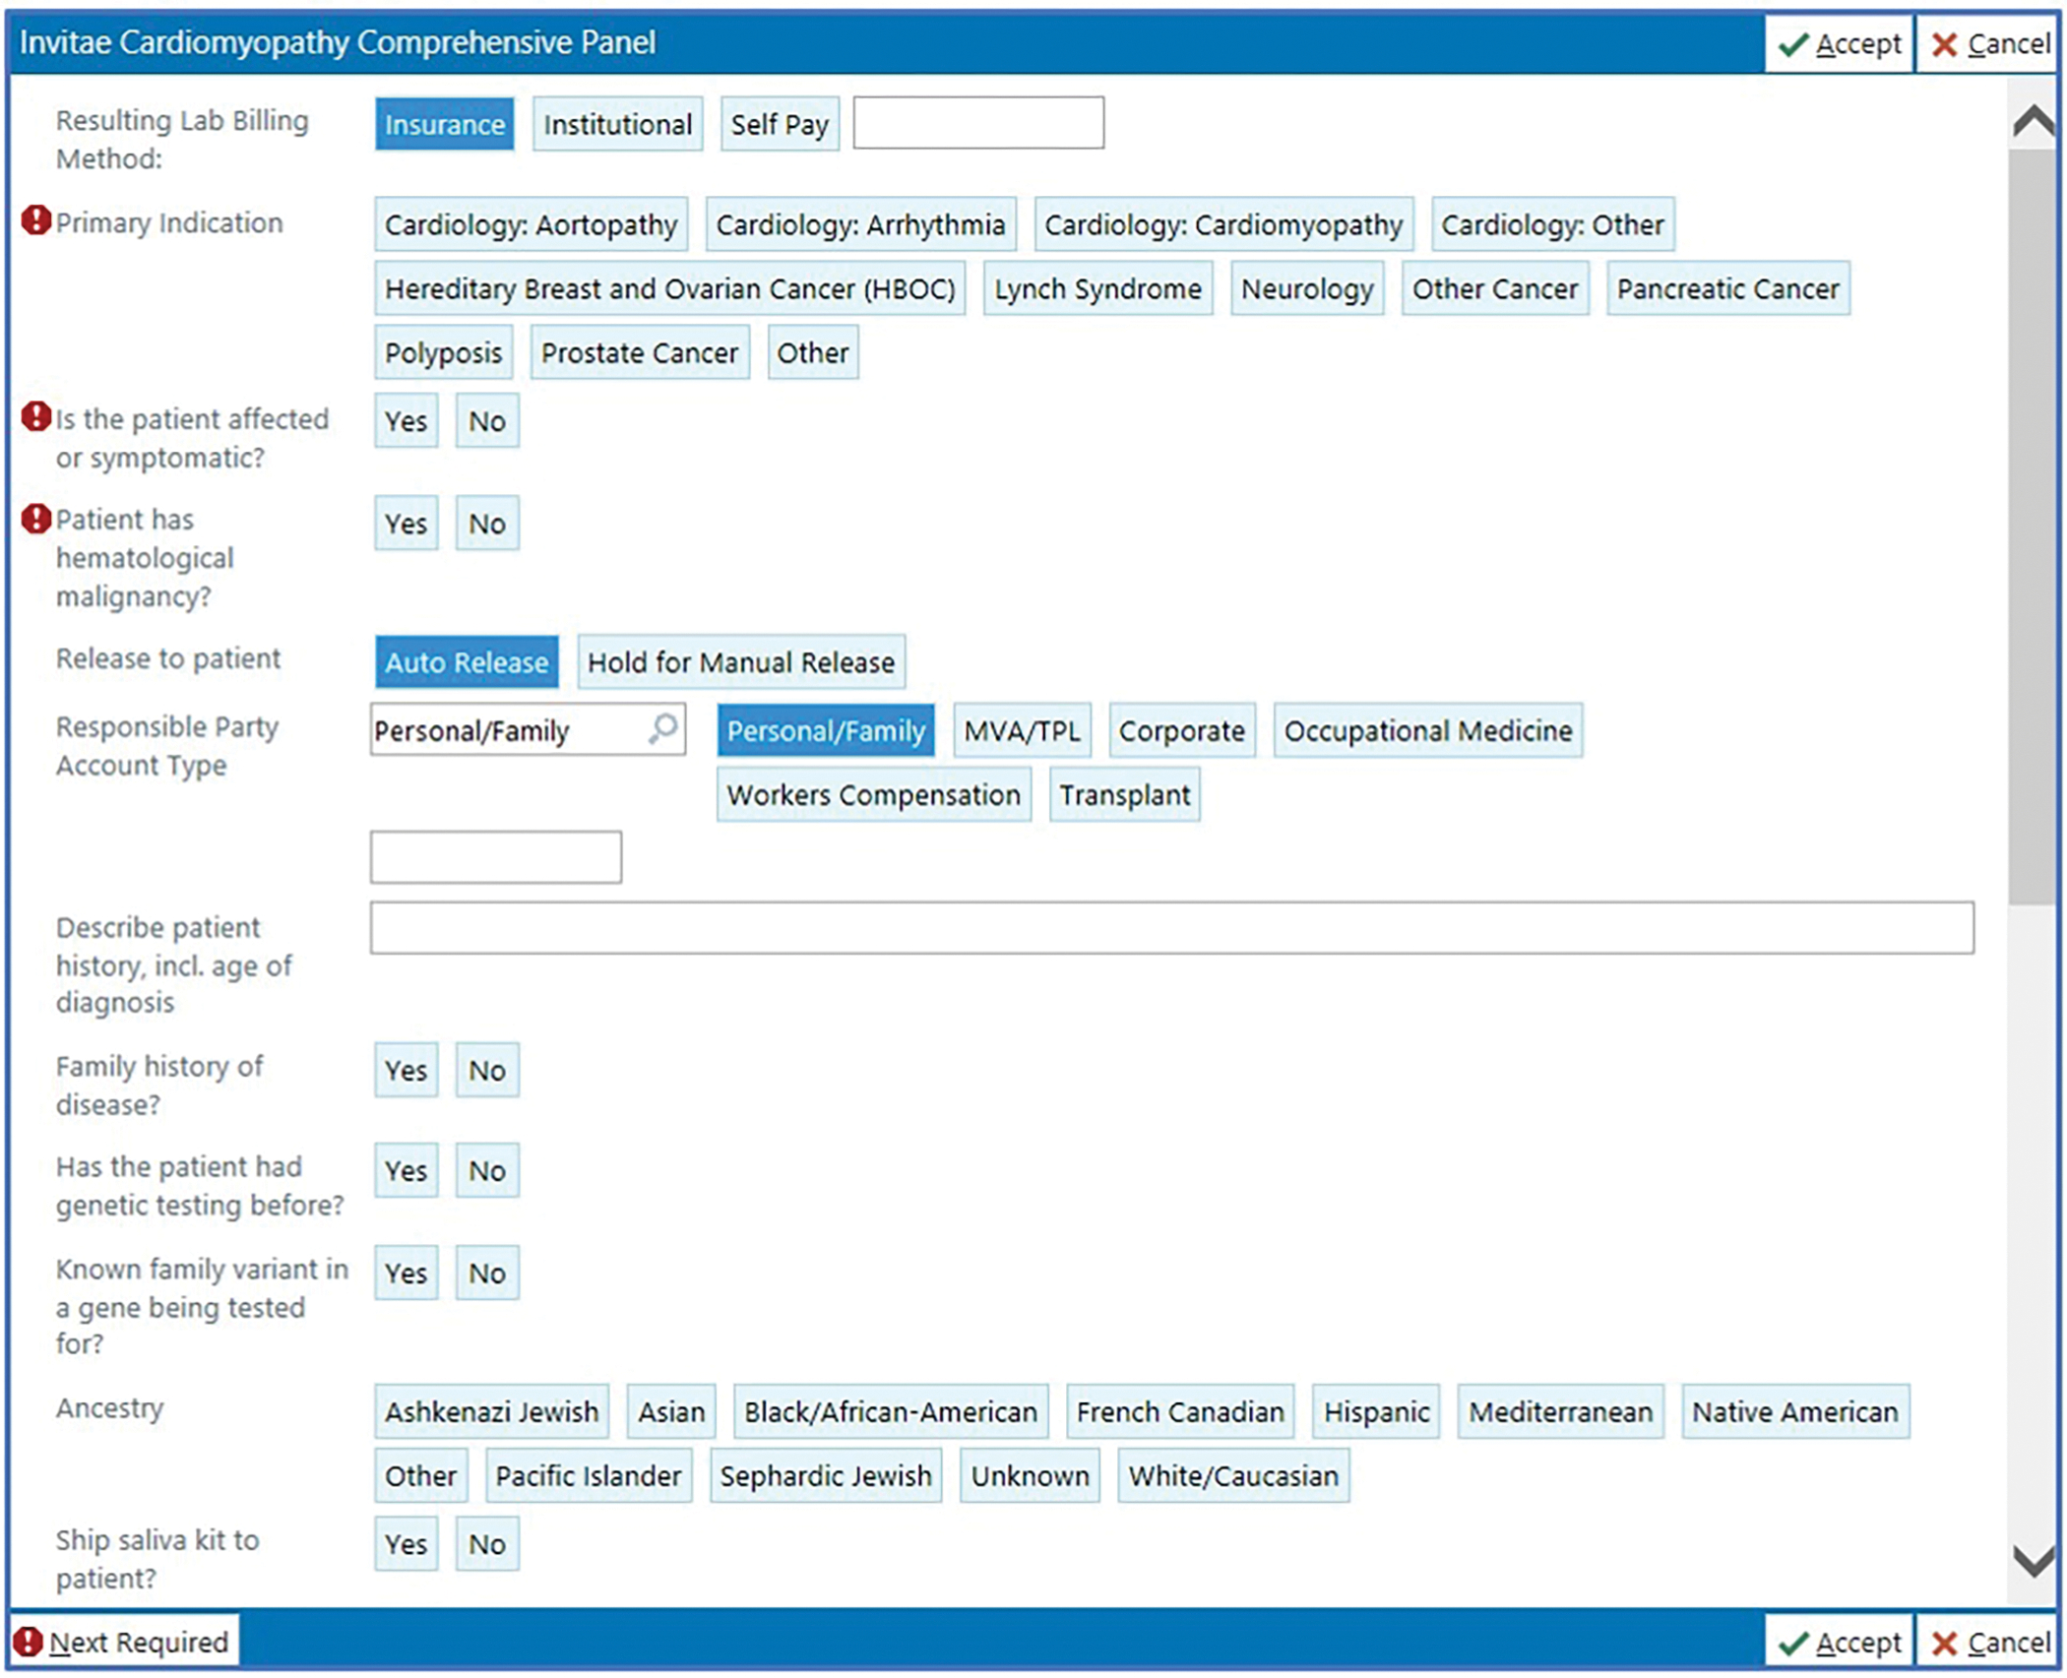Select Hold for Manual Release option
This screenshot has height=1678, width=2067.
740,662
